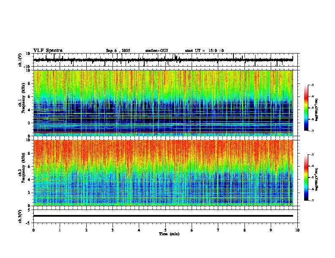Click the "-4" tick on ch.2 color bar

[312, 166]
